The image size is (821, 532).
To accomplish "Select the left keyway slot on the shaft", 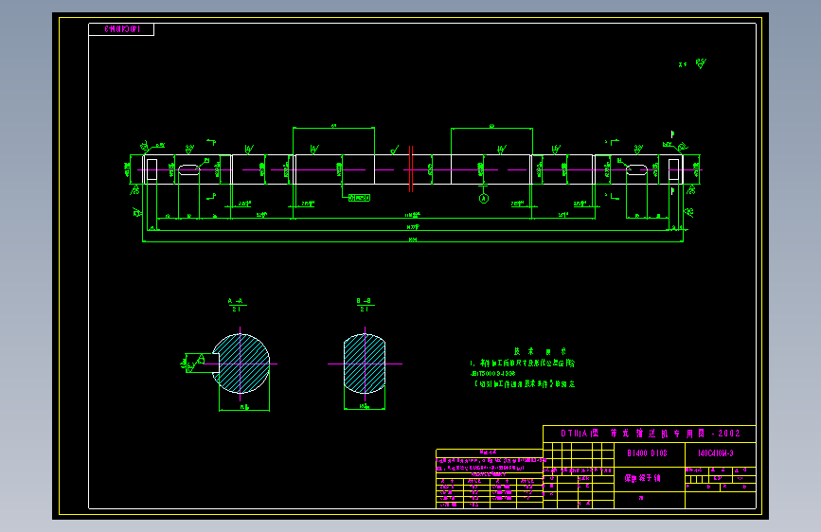I will coord(189,169).
